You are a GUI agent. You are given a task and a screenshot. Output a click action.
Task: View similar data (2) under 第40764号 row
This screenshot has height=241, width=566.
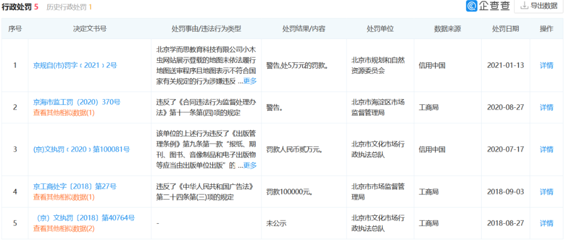63,228
